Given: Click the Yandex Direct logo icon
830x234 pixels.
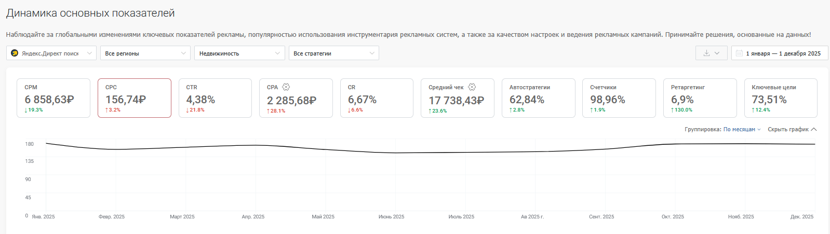Looking at the screenshot, I should (x=15, y=53).
